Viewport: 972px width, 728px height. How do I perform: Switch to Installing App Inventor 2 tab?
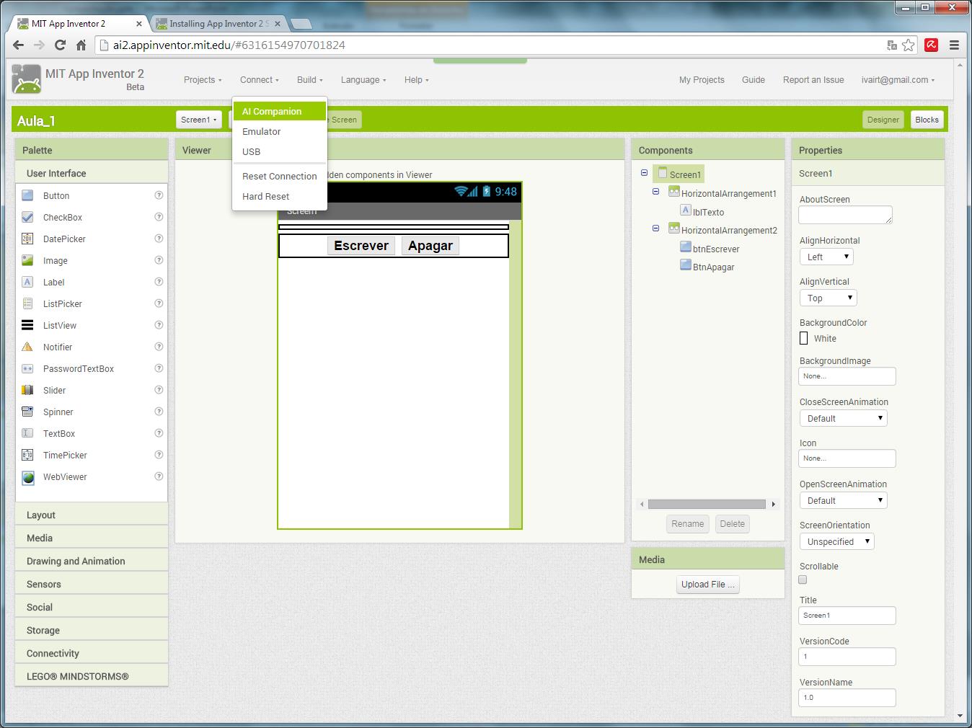coord(218,24)
